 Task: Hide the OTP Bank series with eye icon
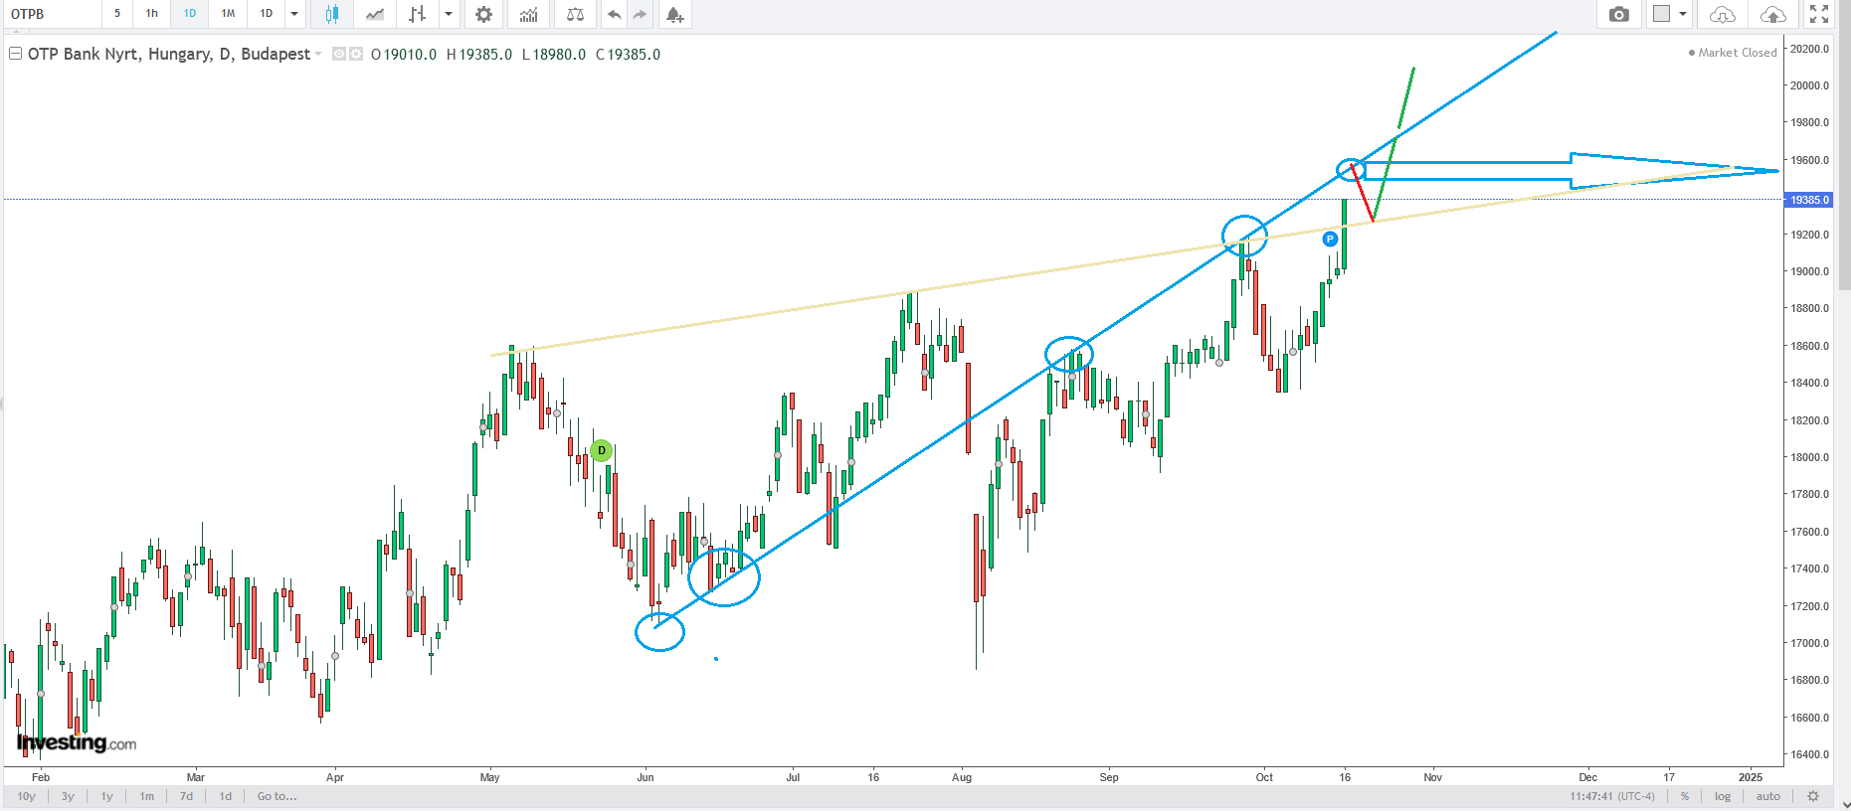[339, 54]
